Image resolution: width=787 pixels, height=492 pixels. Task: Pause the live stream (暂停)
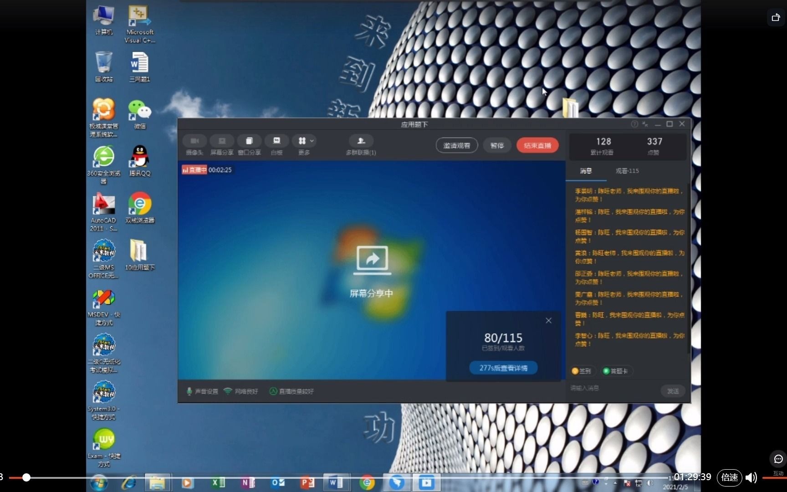tap(497, 145)
